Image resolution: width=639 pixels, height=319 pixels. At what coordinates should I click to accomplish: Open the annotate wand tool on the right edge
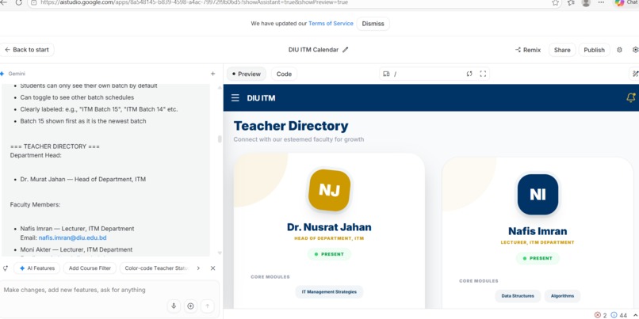635,74
